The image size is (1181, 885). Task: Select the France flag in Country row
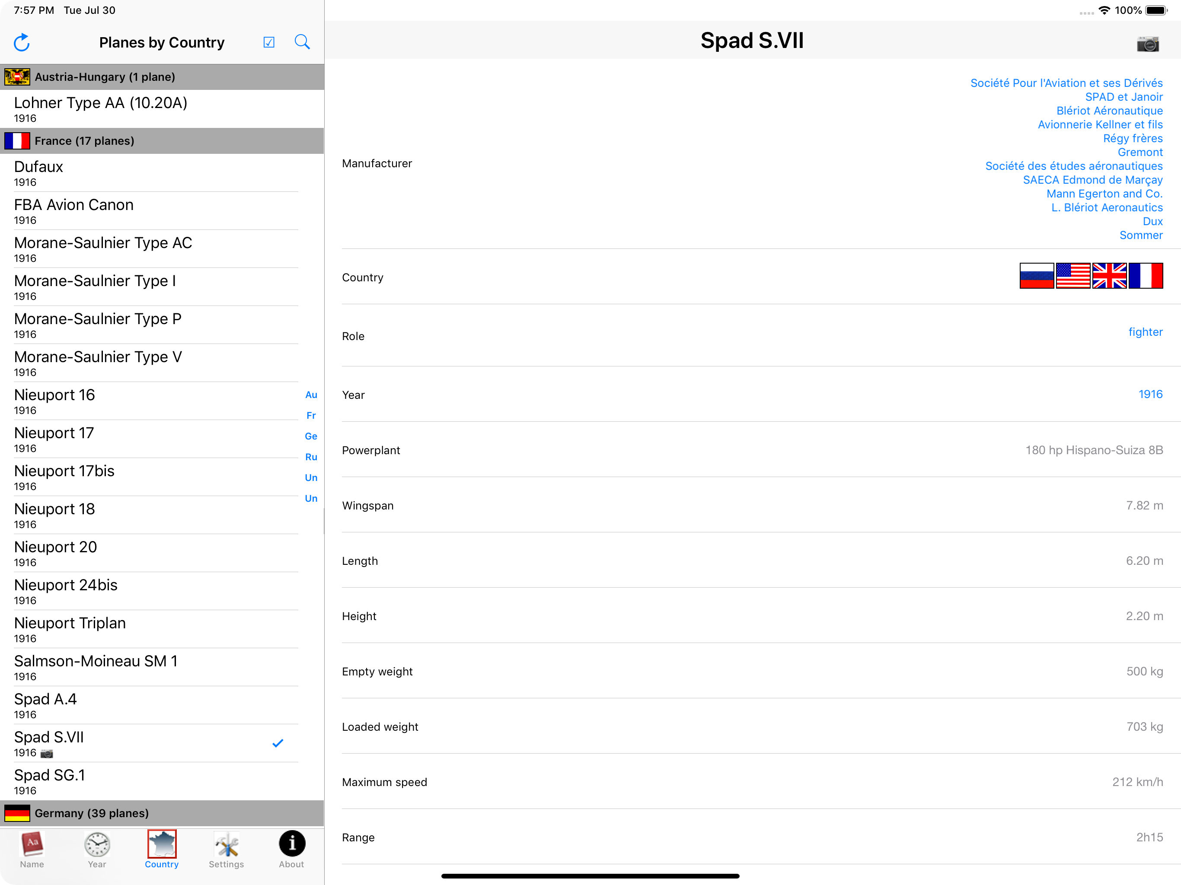[x=1146, y=276]
